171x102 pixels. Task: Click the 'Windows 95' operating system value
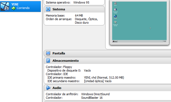pos(81,2)
